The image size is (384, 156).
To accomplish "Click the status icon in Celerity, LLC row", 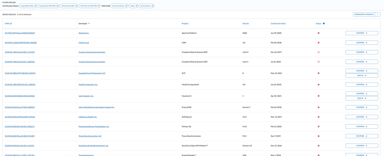I will point(319,43).
